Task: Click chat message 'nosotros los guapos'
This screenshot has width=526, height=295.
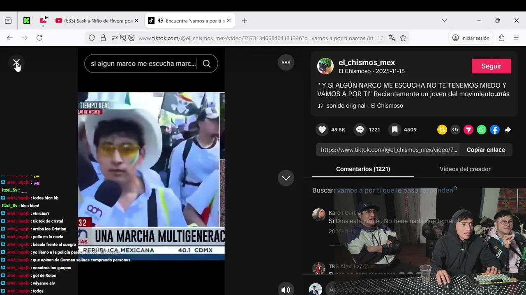Action: click(x=52, y=268)
